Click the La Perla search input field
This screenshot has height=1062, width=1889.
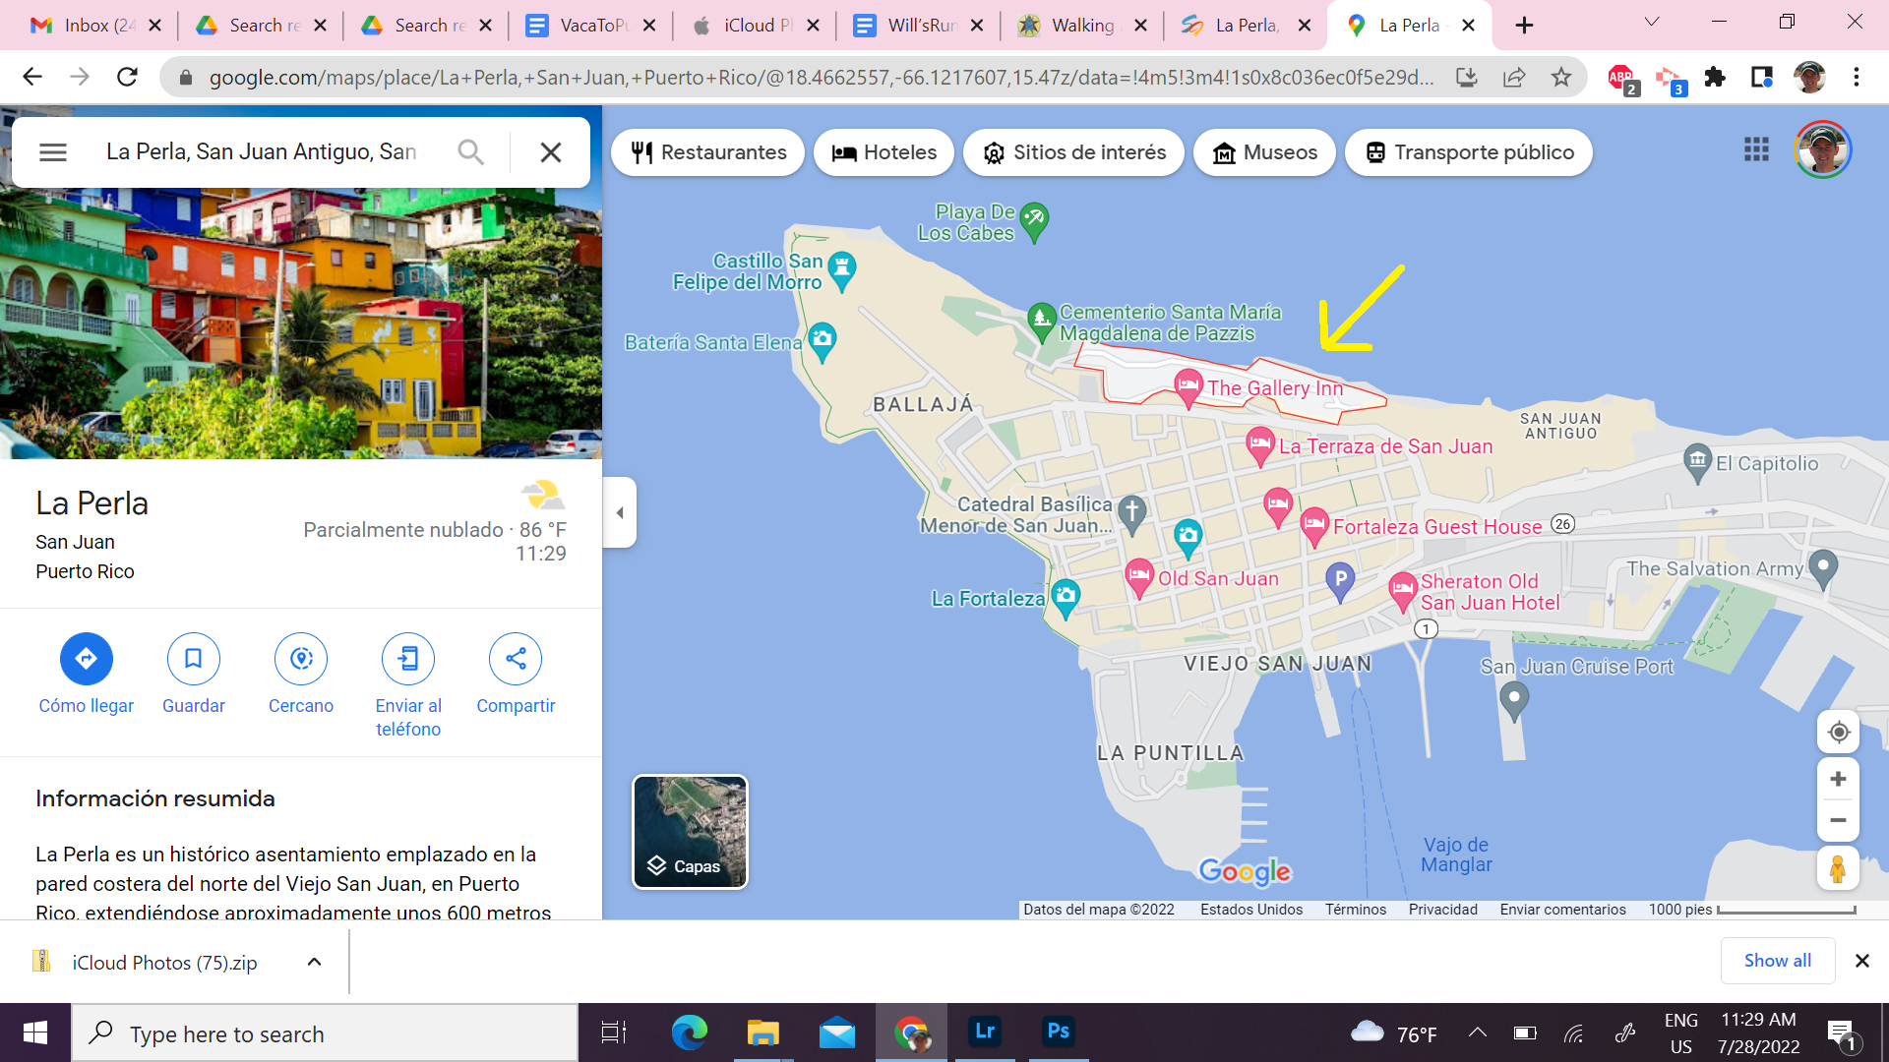point(262,152)
